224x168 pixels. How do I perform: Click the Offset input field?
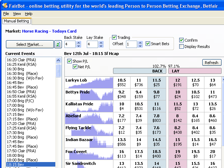(x=132, y=44)
